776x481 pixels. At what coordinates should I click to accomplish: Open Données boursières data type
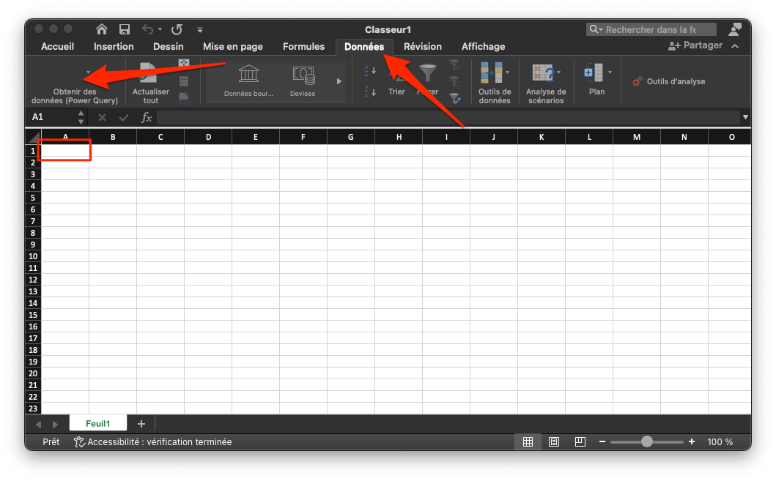(248, 81)
